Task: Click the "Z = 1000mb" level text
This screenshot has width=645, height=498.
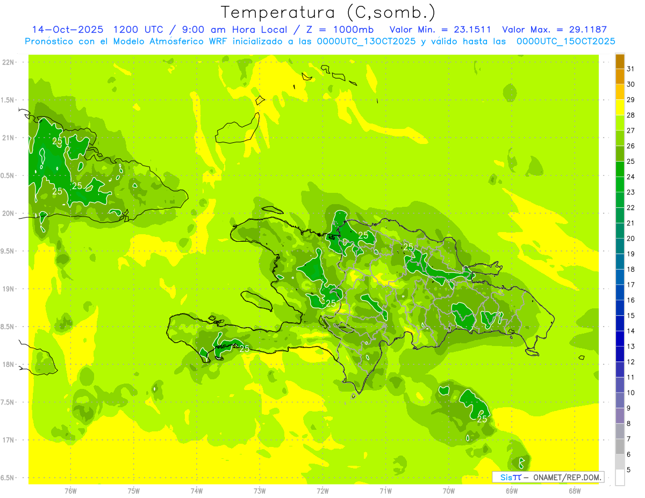Action: (x=339, y=30)
